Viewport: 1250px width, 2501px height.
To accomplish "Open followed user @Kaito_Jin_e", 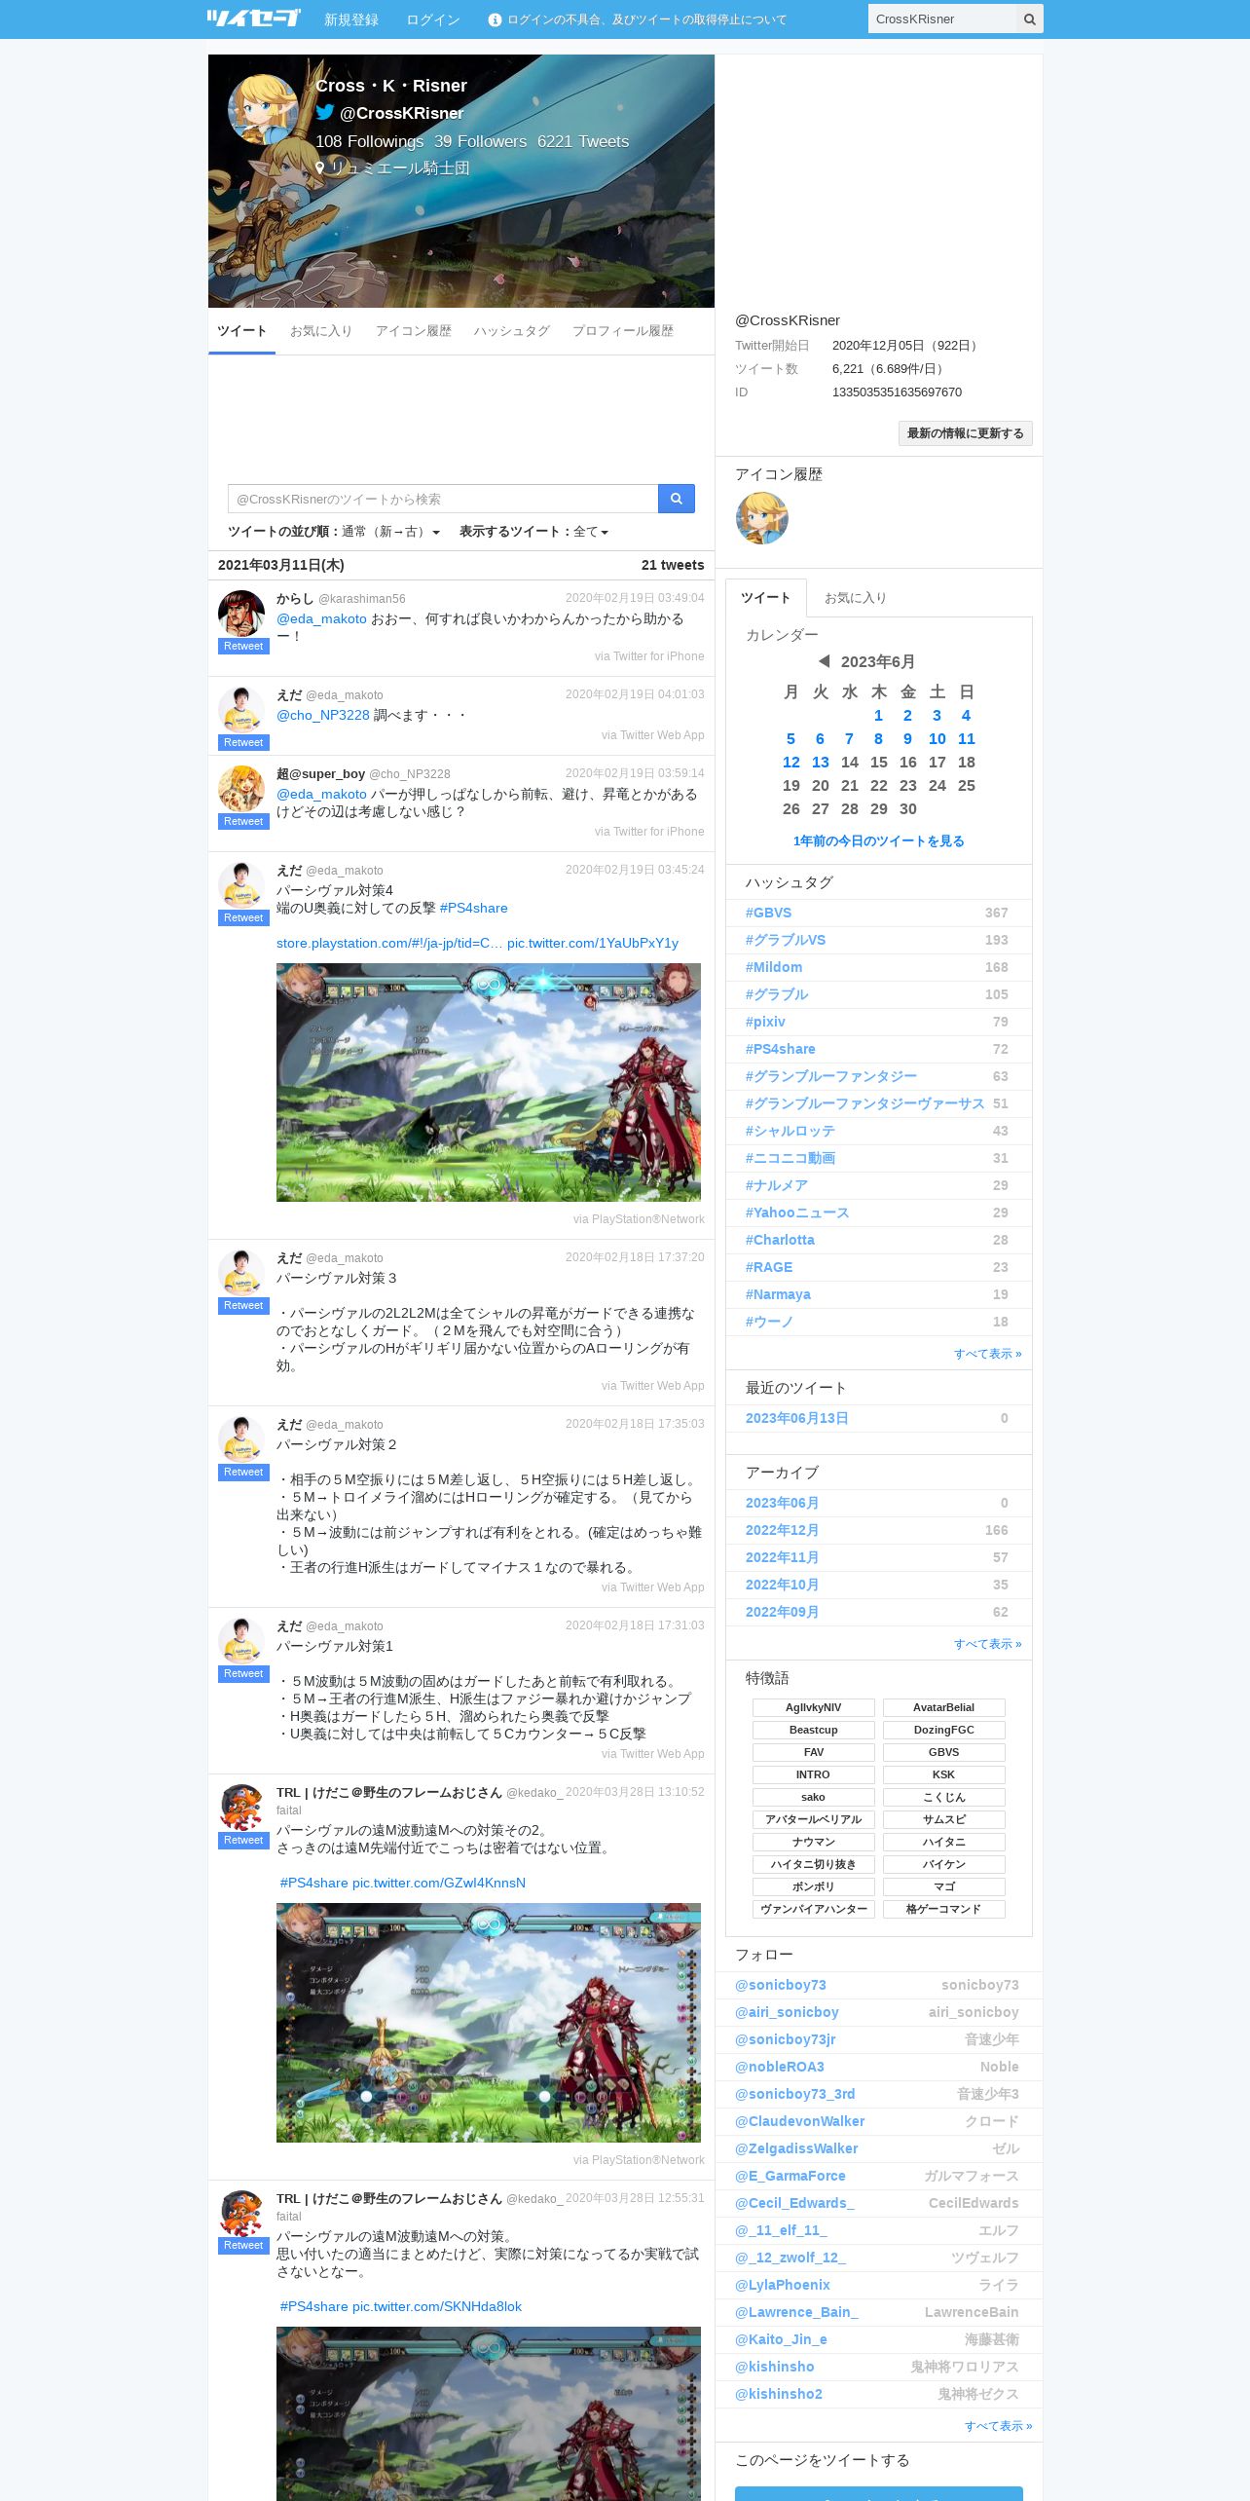I will click(x=781, y=2339).
